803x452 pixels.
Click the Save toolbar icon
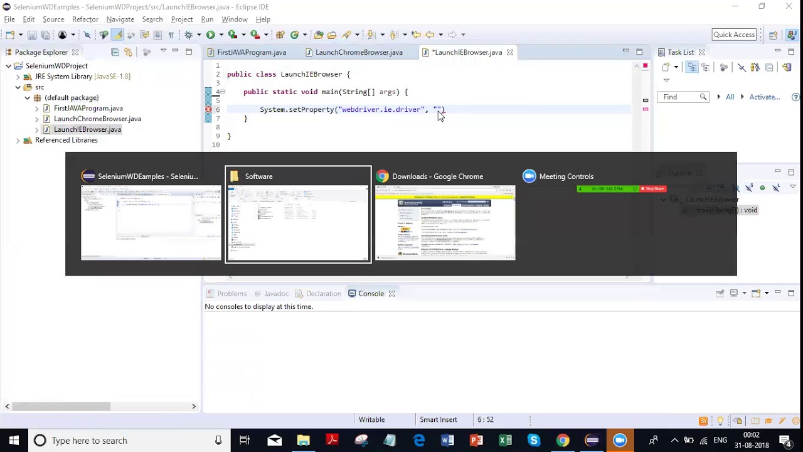pos(32,35)
